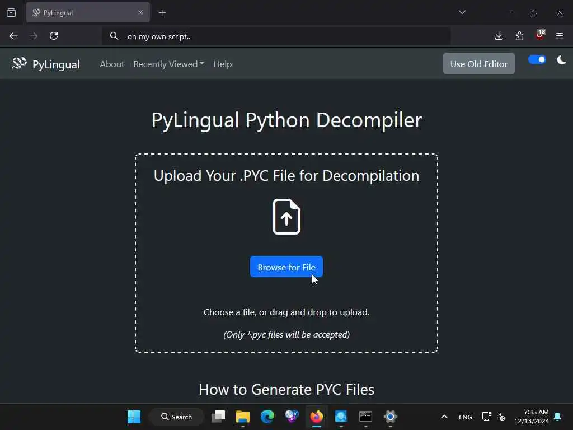Open the Firefox hamburger menu
Viewport: 573px width, 430px height.
[x=560, y=36]
